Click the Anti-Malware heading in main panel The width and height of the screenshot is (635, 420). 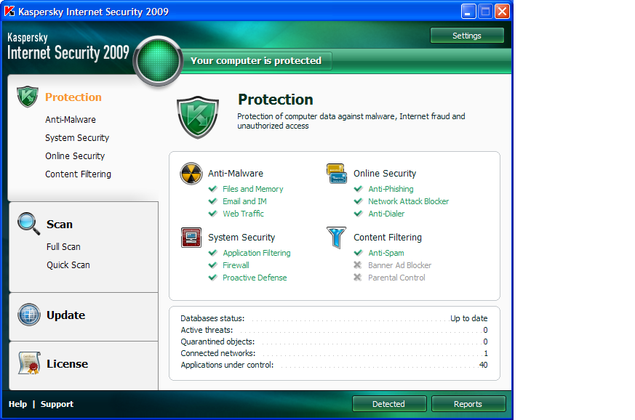[x=236, y=174]
